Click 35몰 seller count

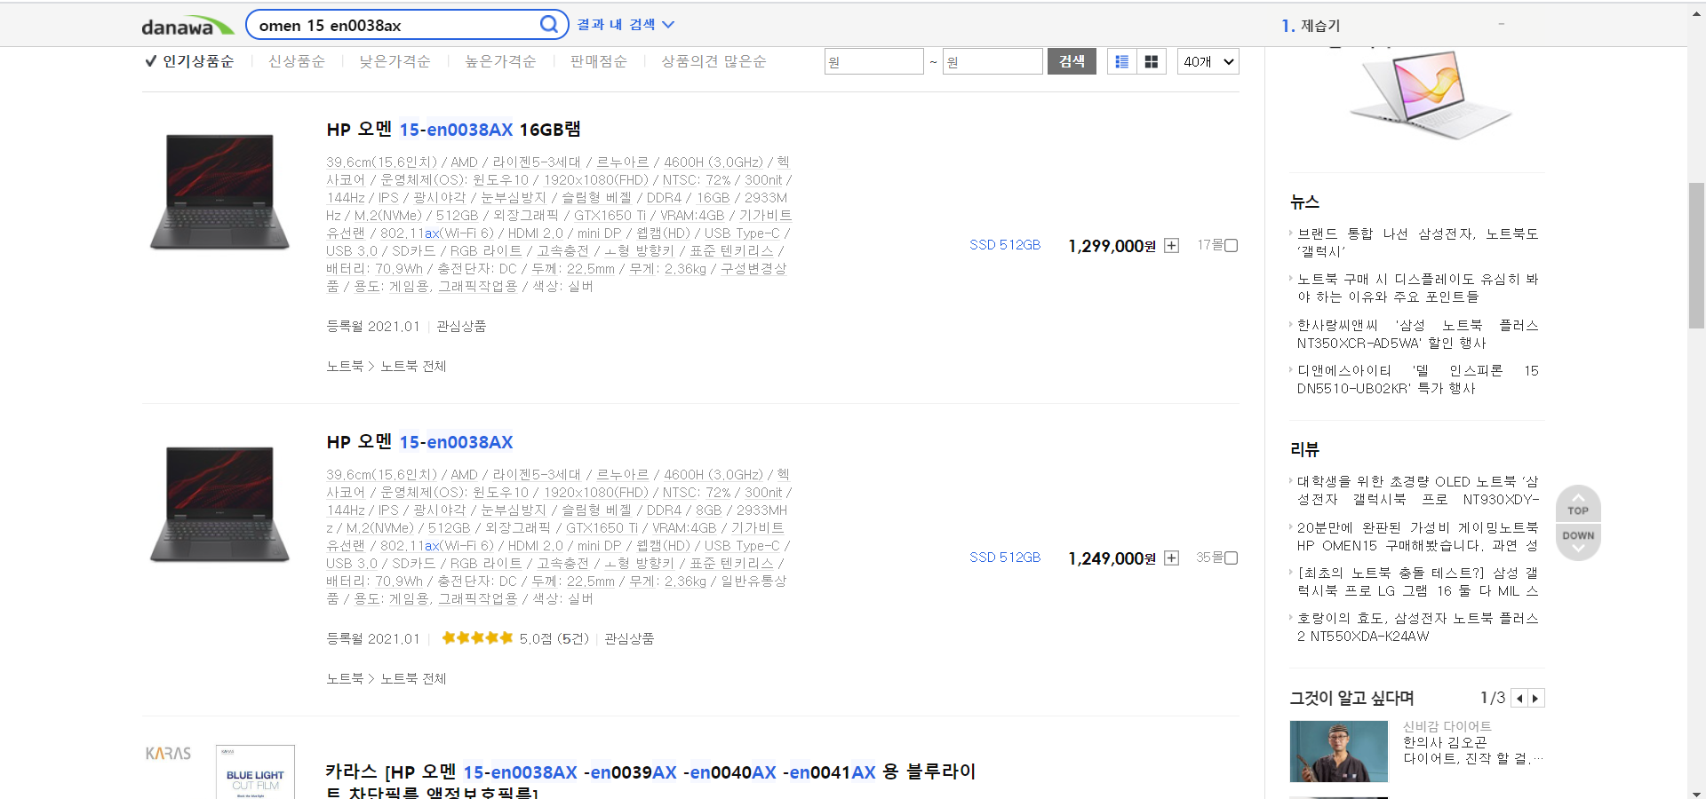click(x=1209, y=558)
